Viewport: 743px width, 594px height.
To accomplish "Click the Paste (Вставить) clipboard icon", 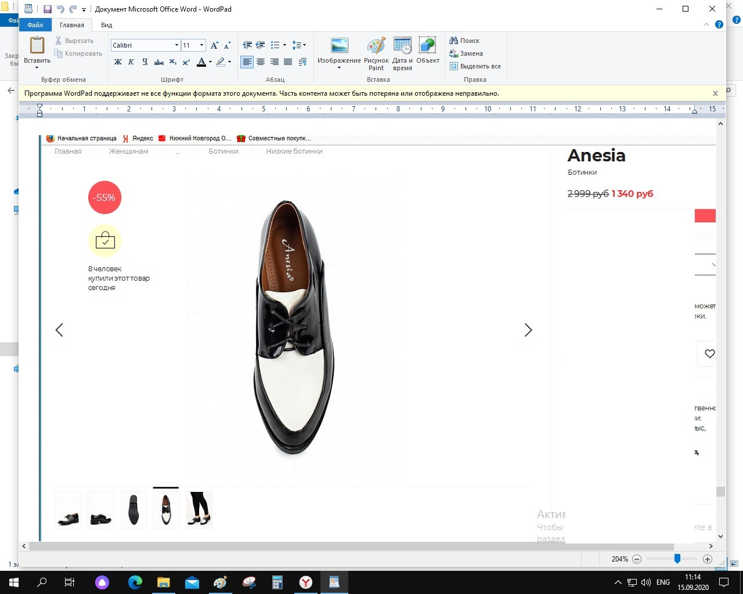I will click(37, 45).
